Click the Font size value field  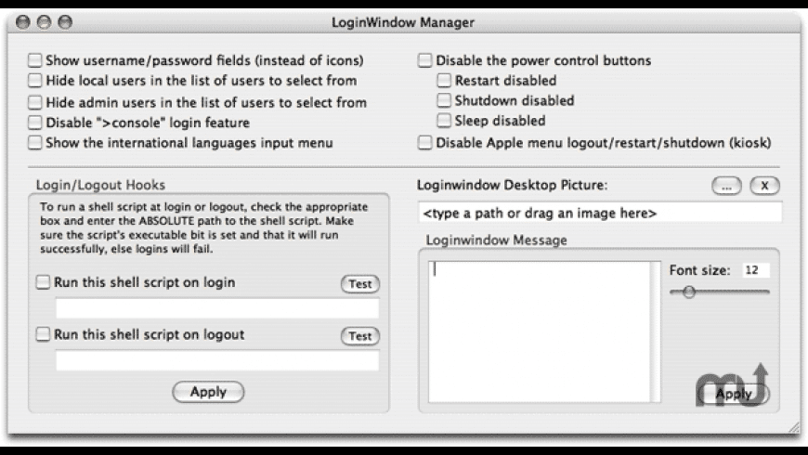coord(755,270)
